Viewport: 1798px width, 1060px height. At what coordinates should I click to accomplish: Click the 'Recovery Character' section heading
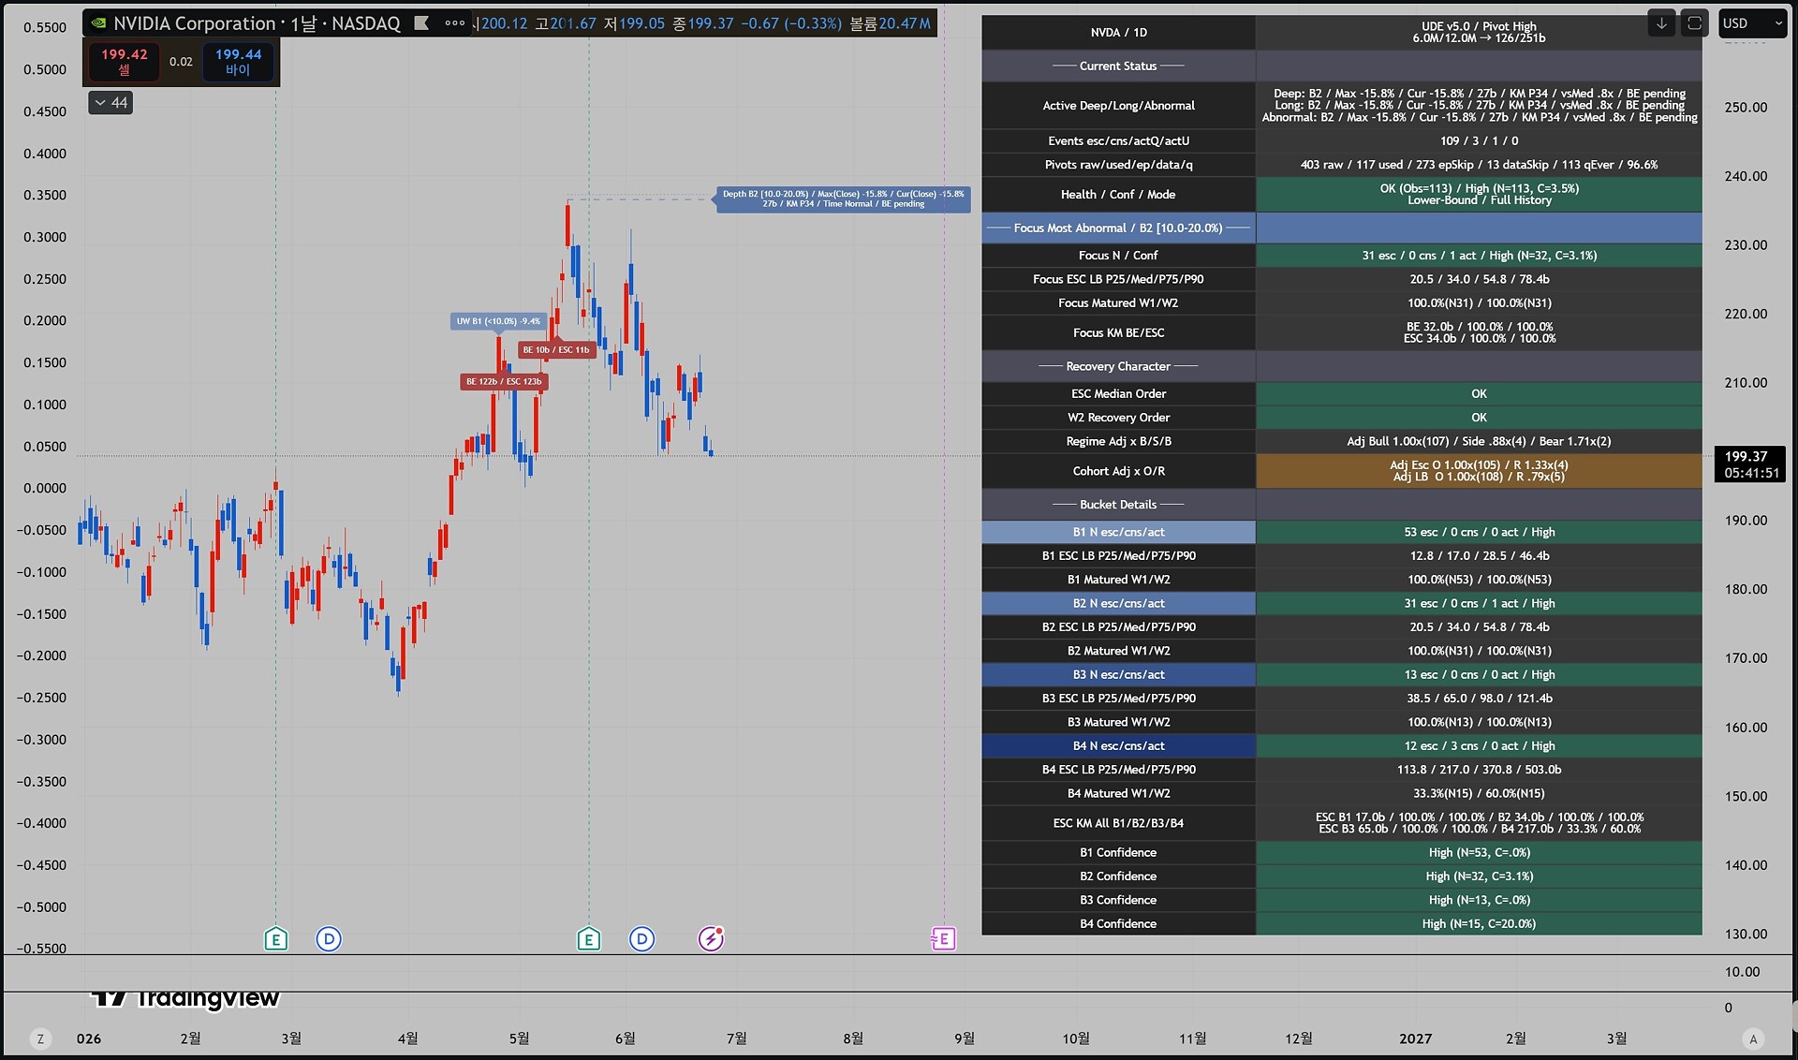point(1118,366)
